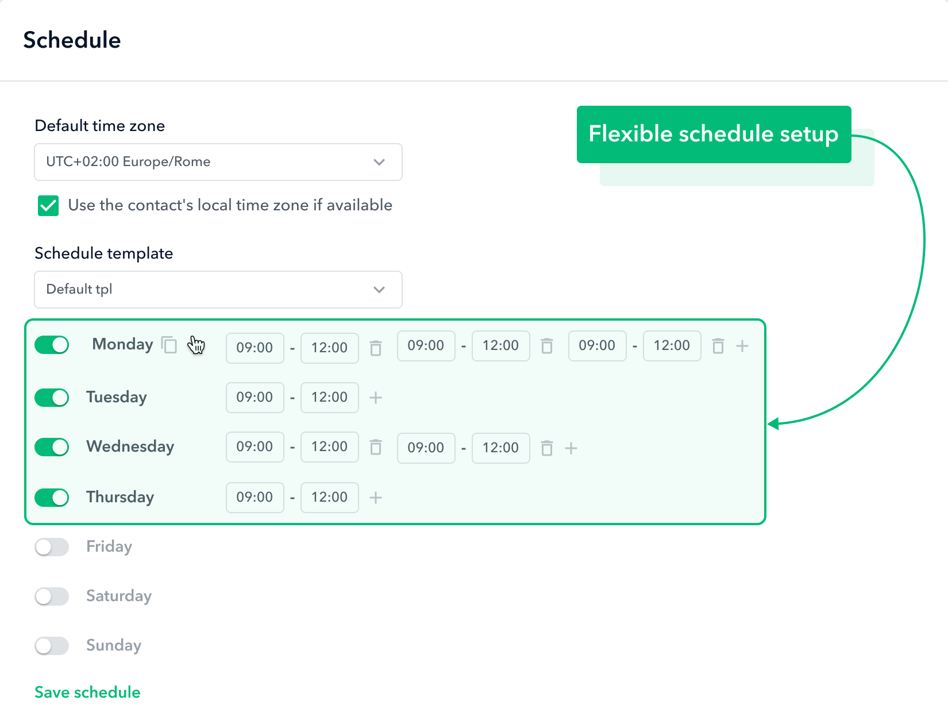Delete Monday's second time slot
The image size is (948, 716).
[547, 345]
